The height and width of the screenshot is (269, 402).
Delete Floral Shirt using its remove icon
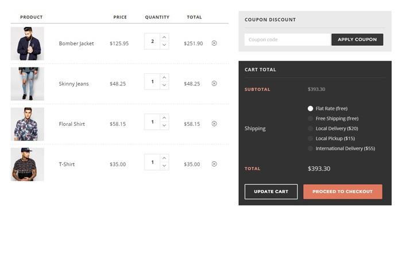pos(214,124)
